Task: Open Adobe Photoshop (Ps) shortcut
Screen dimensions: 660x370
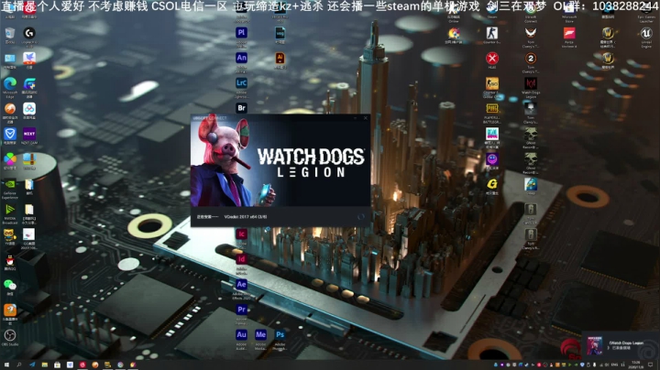Action: 280,335
